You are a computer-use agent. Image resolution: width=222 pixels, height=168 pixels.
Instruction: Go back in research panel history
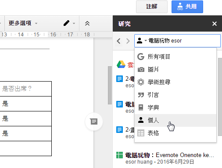point(118,41)
